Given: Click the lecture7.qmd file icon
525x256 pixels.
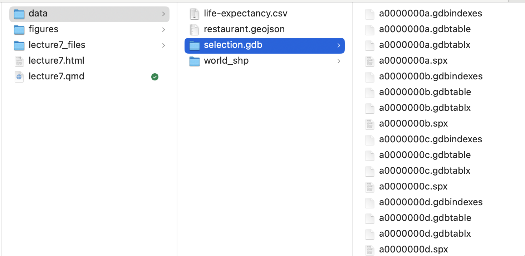Looking at the screenshot, I should pyautogui.click(x=19, y=77).
